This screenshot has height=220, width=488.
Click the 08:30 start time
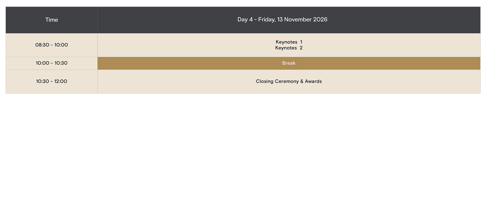point(42,45)
